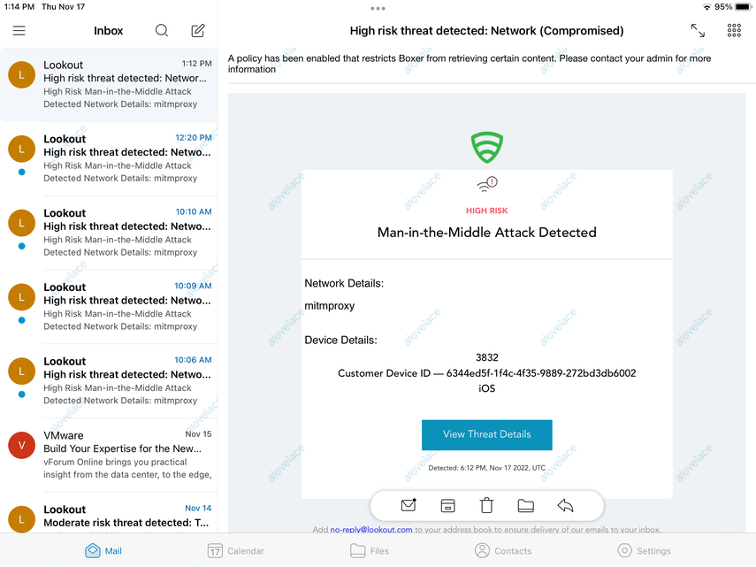
Task: Tap the search magnifier icon
Action: 162,31
